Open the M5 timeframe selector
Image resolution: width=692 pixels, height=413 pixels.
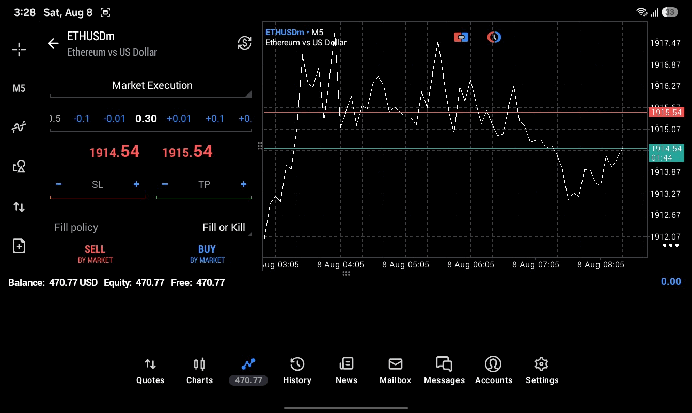(19, 88)
